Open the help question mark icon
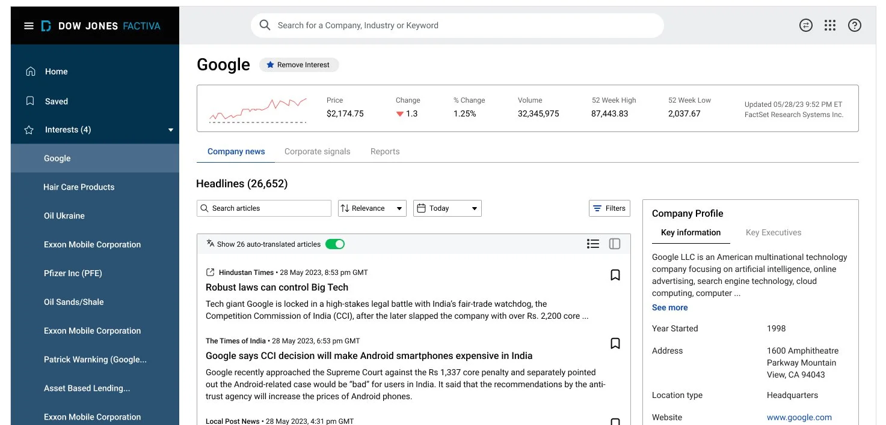The image size is (886, 425). point(854,25)
